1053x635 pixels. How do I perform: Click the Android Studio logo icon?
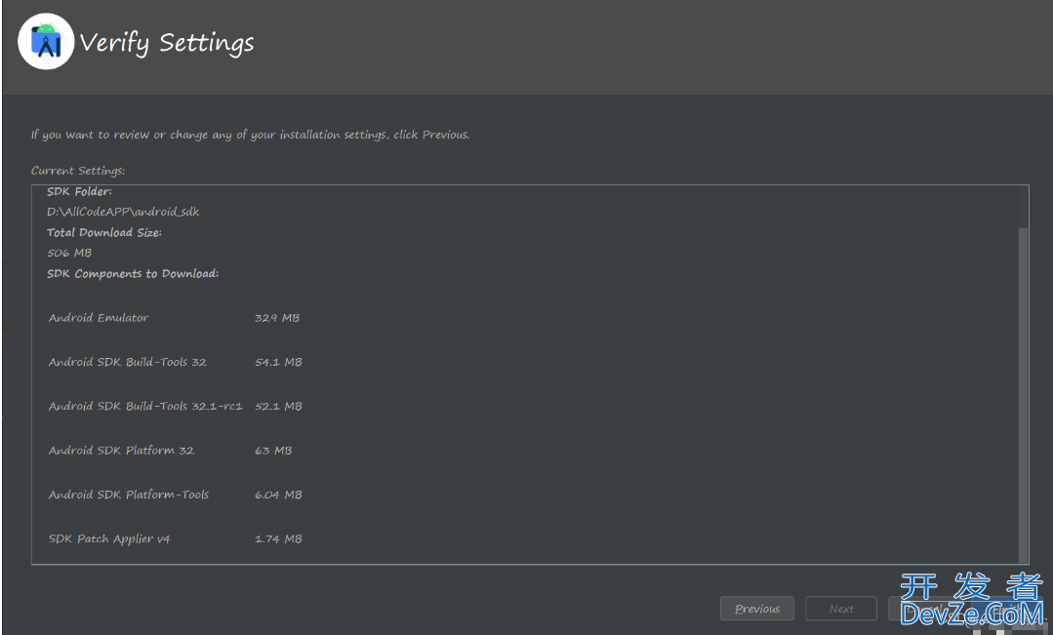click(x=46, y=42)
